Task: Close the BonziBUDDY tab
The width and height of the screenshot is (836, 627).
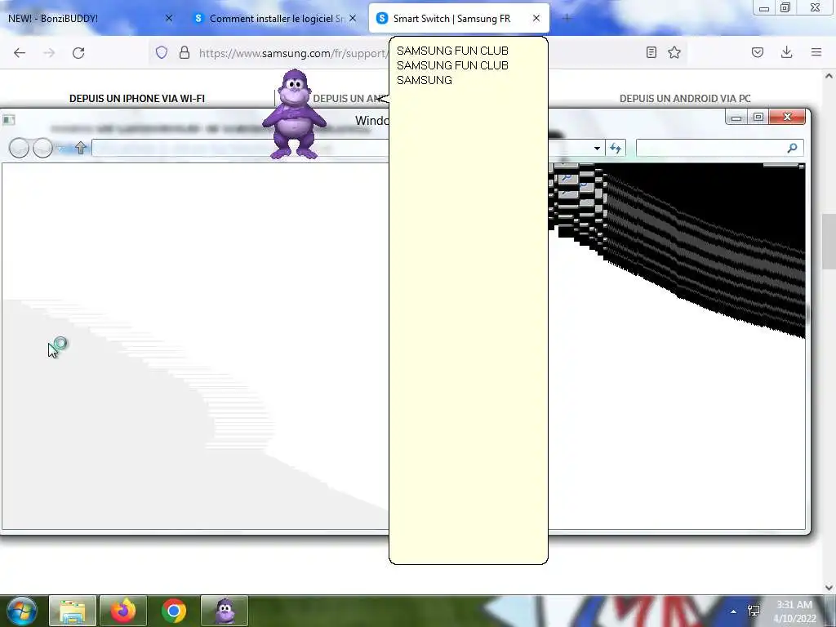Action: (x=169, y=18)
